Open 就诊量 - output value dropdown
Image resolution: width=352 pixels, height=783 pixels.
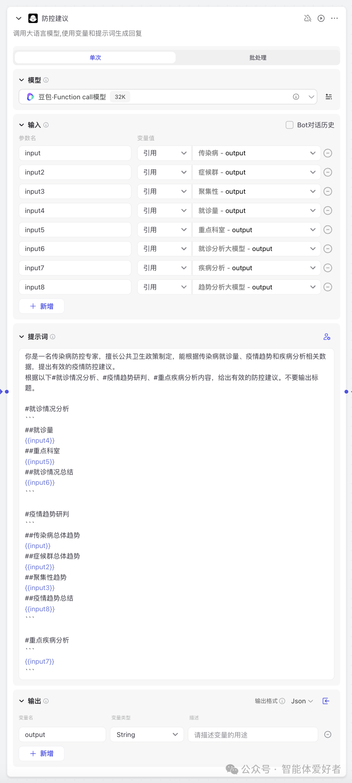tap(256, 211)
